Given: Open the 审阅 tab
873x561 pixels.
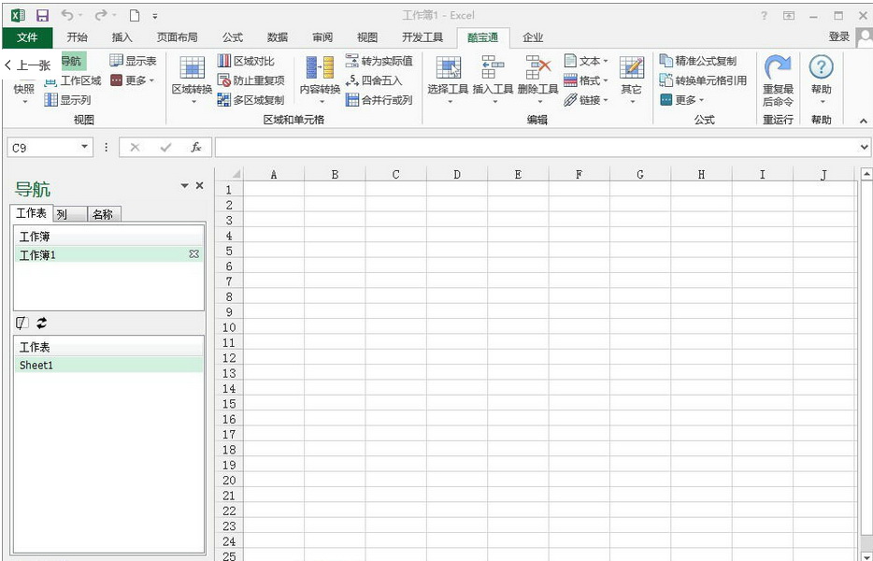Looking at the screenshot, I should (322, 37).
